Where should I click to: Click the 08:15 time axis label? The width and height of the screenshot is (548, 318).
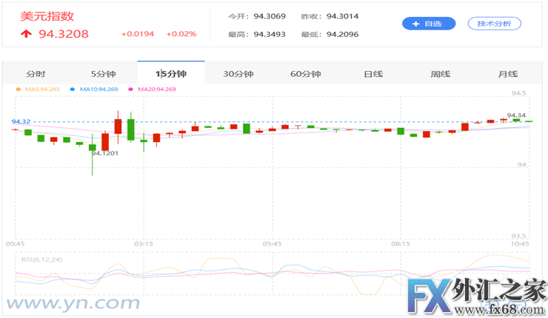click(401, 243)
